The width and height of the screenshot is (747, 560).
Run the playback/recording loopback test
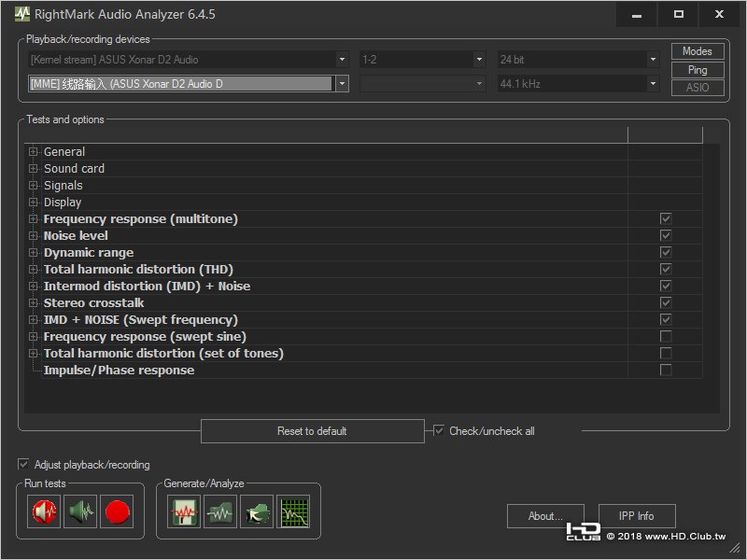[44, 511]
